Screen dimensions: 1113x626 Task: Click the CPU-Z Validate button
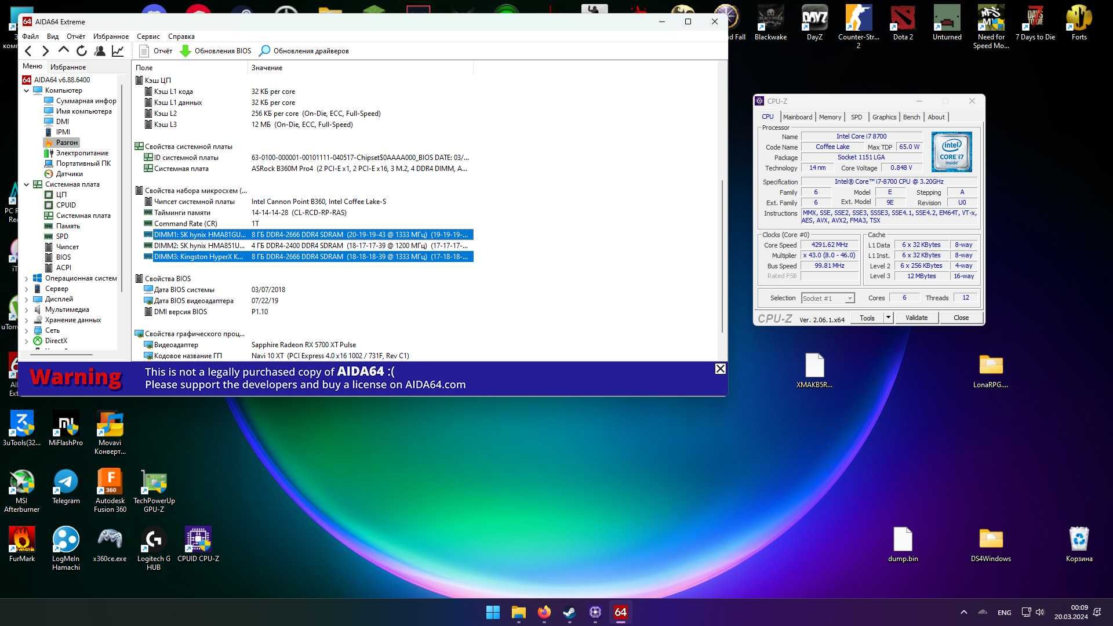[916, 317]
